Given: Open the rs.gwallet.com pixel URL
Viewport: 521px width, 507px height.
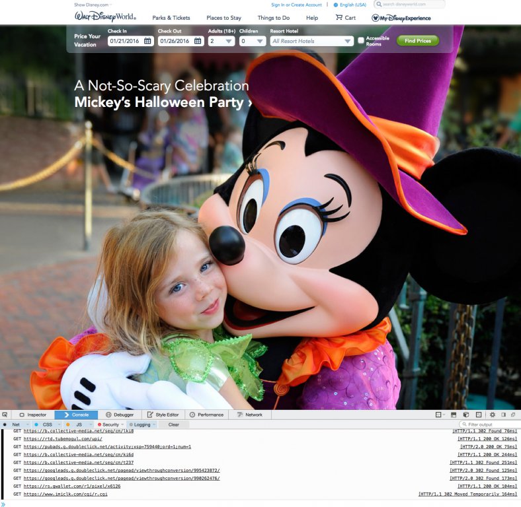Looking at the screenshot, I should click(72, 486).
